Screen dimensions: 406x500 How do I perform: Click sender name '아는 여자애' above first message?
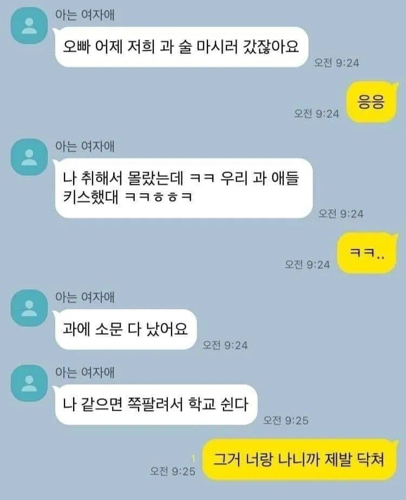click(85, 15)
